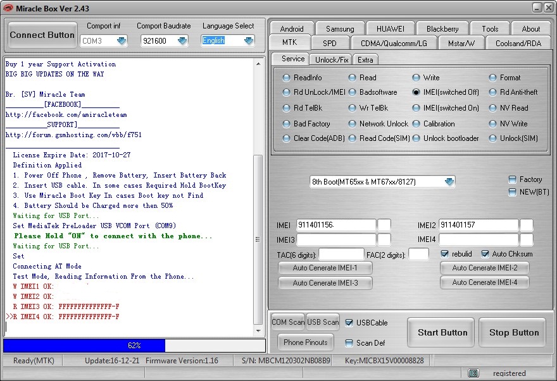Open the Samsung tab
The height and width of the screenshot is (381, 557).
[340, 28]
